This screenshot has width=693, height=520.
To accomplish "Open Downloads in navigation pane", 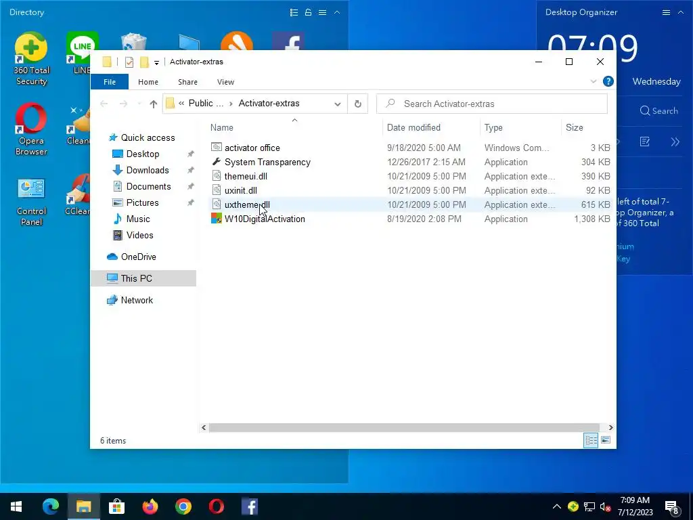I will point(147,170).
